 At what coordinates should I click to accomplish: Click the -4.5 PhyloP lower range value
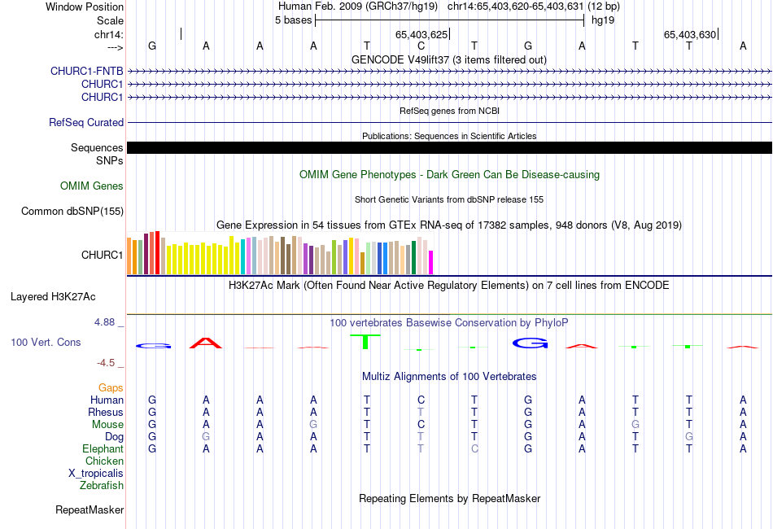pos(106,363)
